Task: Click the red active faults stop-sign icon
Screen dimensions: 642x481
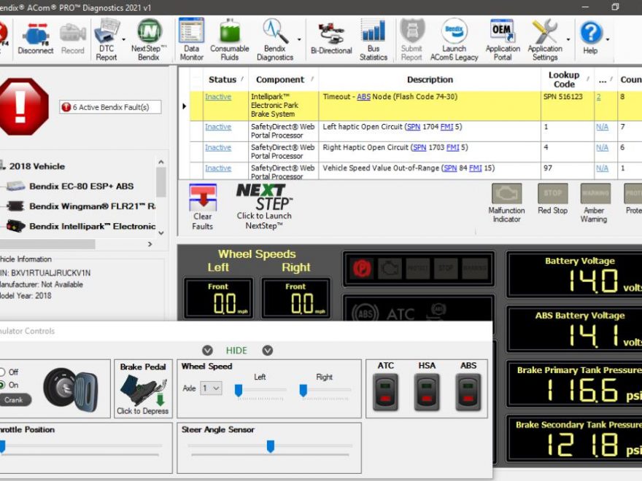Action: tap(21, 106)
